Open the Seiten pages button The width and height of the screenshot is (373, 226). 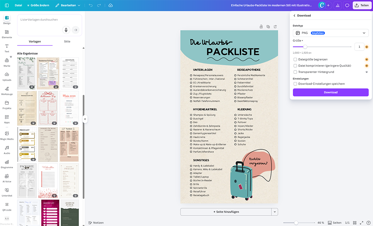(x=335, y=223)
